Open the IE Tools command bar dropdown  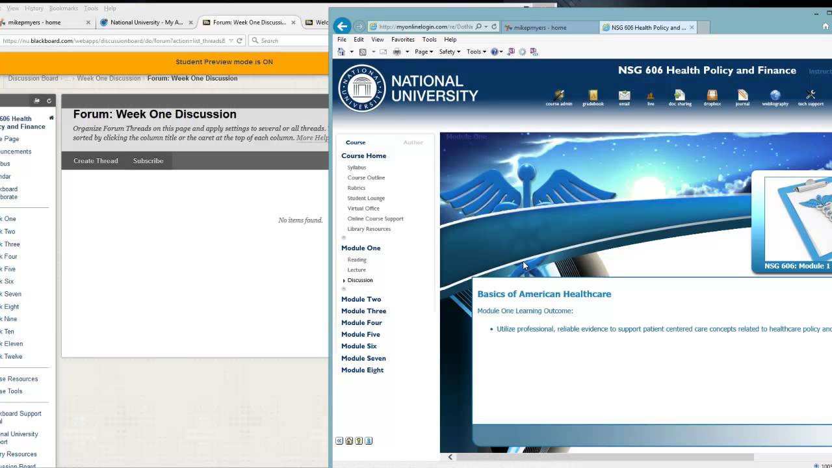[x=476, y=51]
